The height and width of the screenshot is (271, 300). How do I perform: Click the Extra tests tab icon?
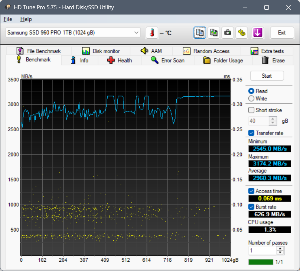254,51
